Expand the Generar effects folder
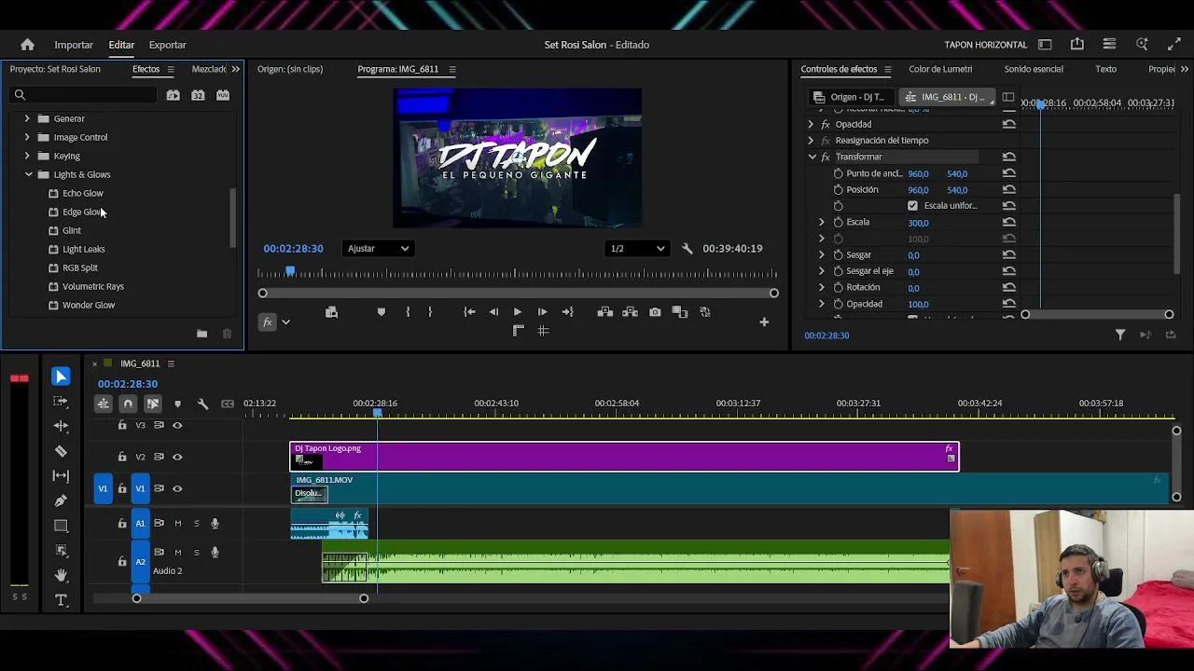Image resolution: width=1194 pixels, height=671 pixels. pos(27,119)
